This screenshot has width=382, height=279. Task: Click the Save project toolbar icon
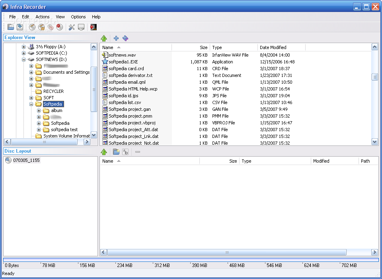coord(20,27)
